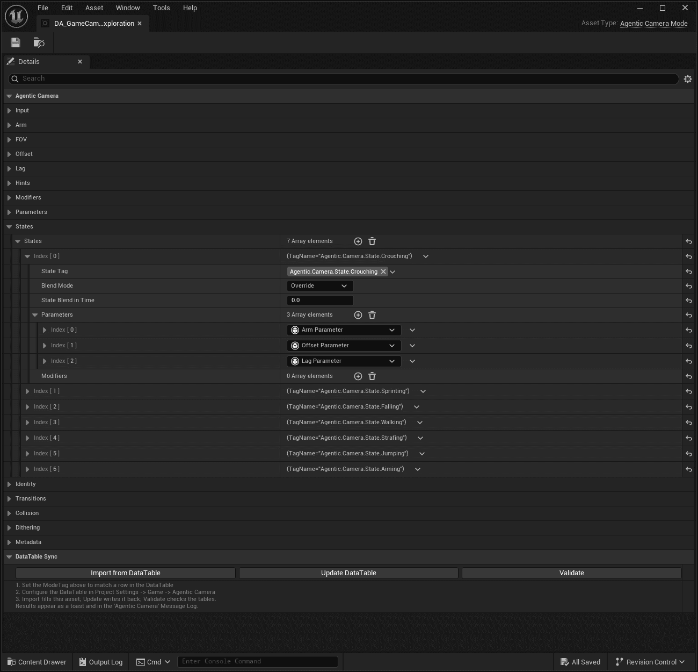Save the current asset with the floppy icon

16,42
